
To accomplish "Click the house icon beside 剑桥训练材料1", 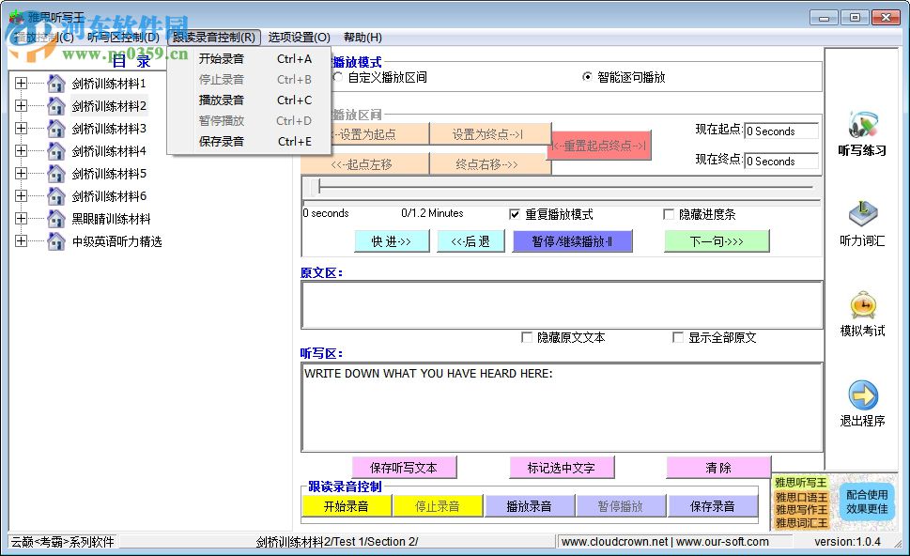I will pyautogui.click(x=56, y=84).
